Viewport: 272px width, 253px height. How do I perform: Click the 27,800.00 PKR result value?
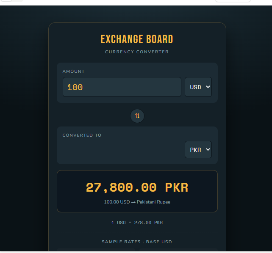[137, 187]
